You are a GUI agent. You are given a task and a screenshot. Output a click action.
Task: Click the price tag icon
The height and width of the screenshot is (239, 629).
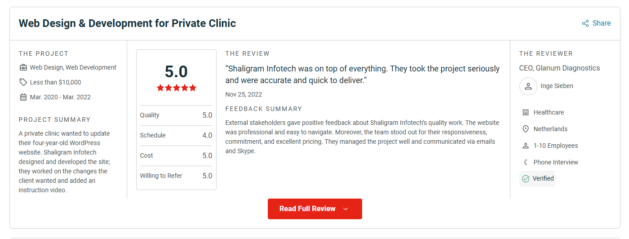pos(23,82)
